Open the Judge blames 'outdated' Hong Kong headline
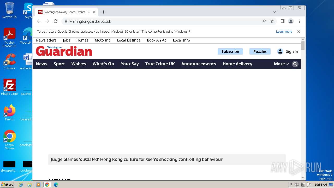The height and width of the screenshot is (188, 334). pyautogui.click(x=136, y=159)
